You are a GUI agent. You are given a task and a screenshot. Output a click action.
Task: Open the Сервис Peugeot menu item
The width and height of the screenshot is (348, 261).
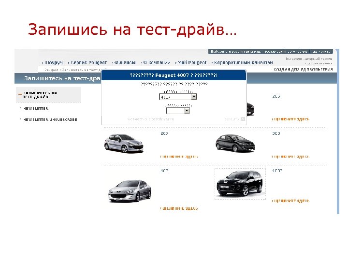(88, 62)
